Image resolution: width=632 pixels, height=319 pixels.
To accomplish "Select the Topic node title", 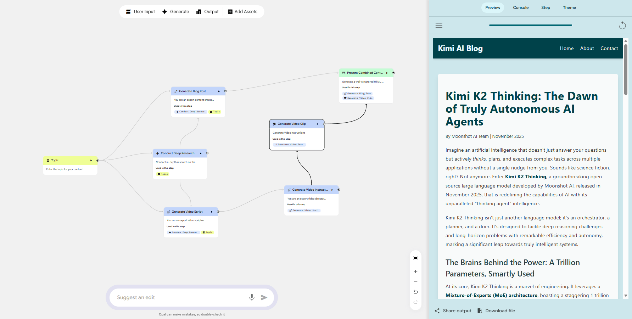I will click(55, 161).
